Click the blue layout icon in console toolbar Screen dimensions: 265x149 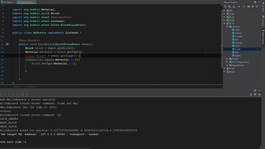pos(251,94)
